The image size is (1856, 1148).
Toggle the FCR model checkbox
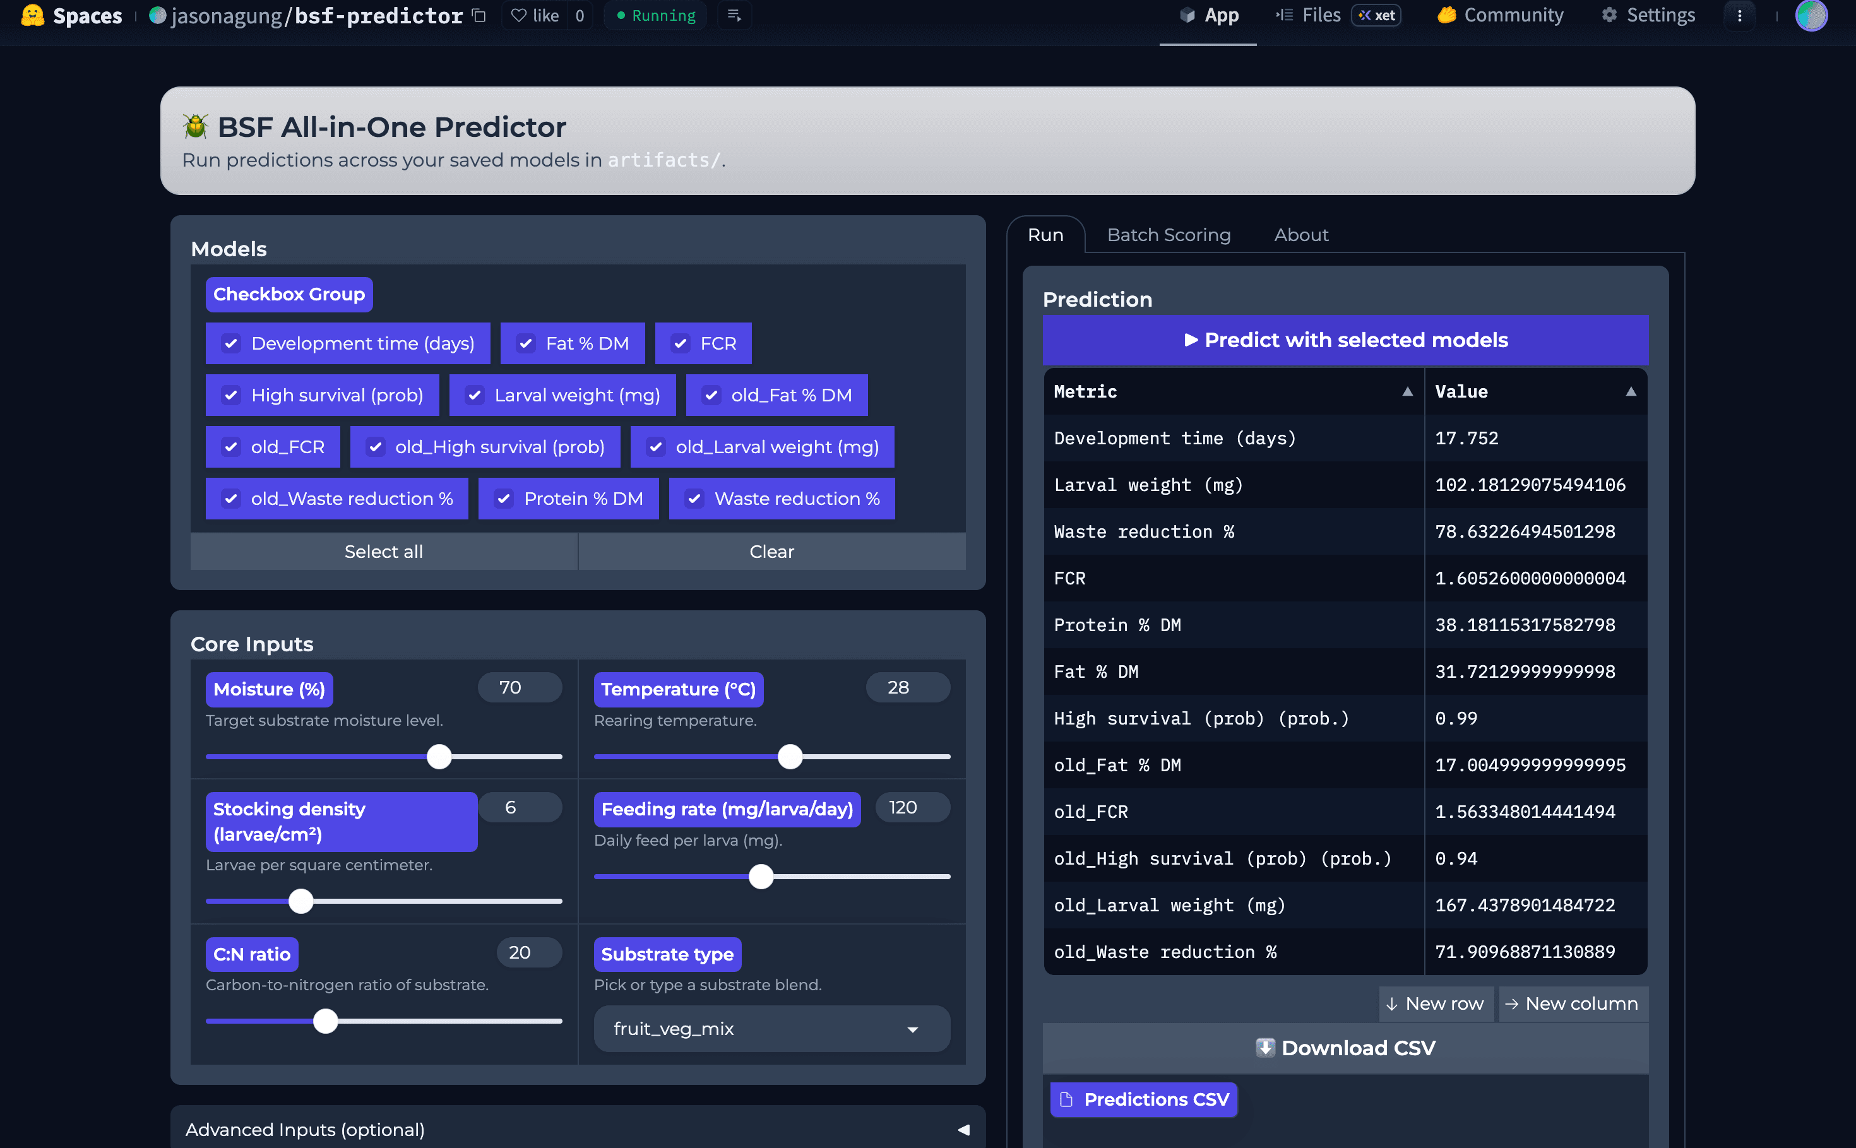click(x=681, y=344)
